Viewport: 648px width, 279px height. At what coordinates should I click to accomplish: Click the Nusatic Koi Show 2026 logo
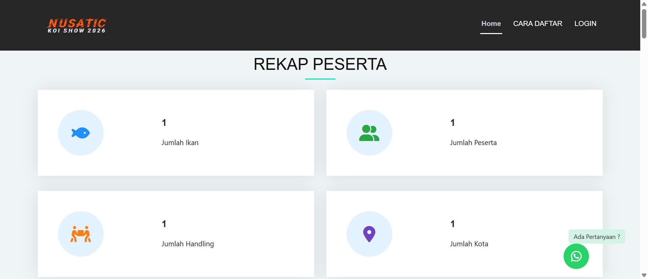point(77,26)
